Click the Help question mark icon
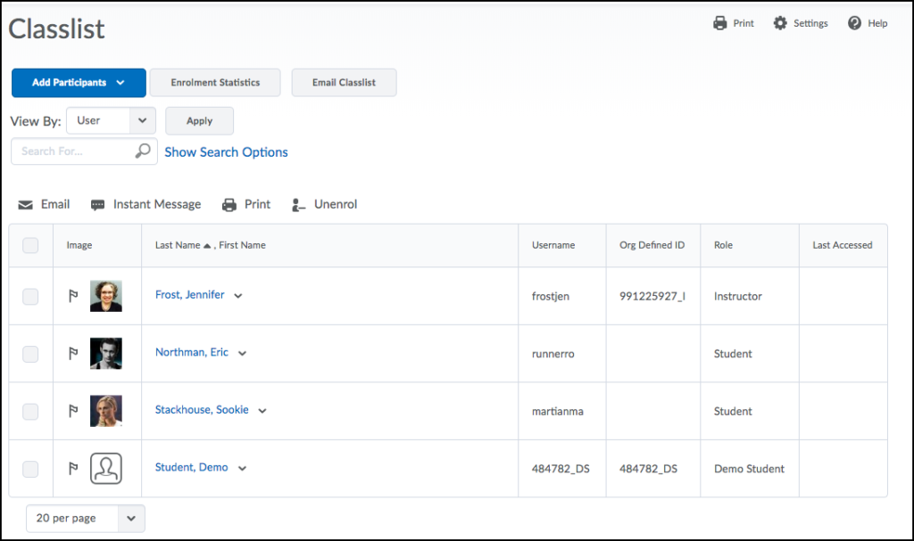The height and width of the screenshot is (541, 914). pos(854,23)
